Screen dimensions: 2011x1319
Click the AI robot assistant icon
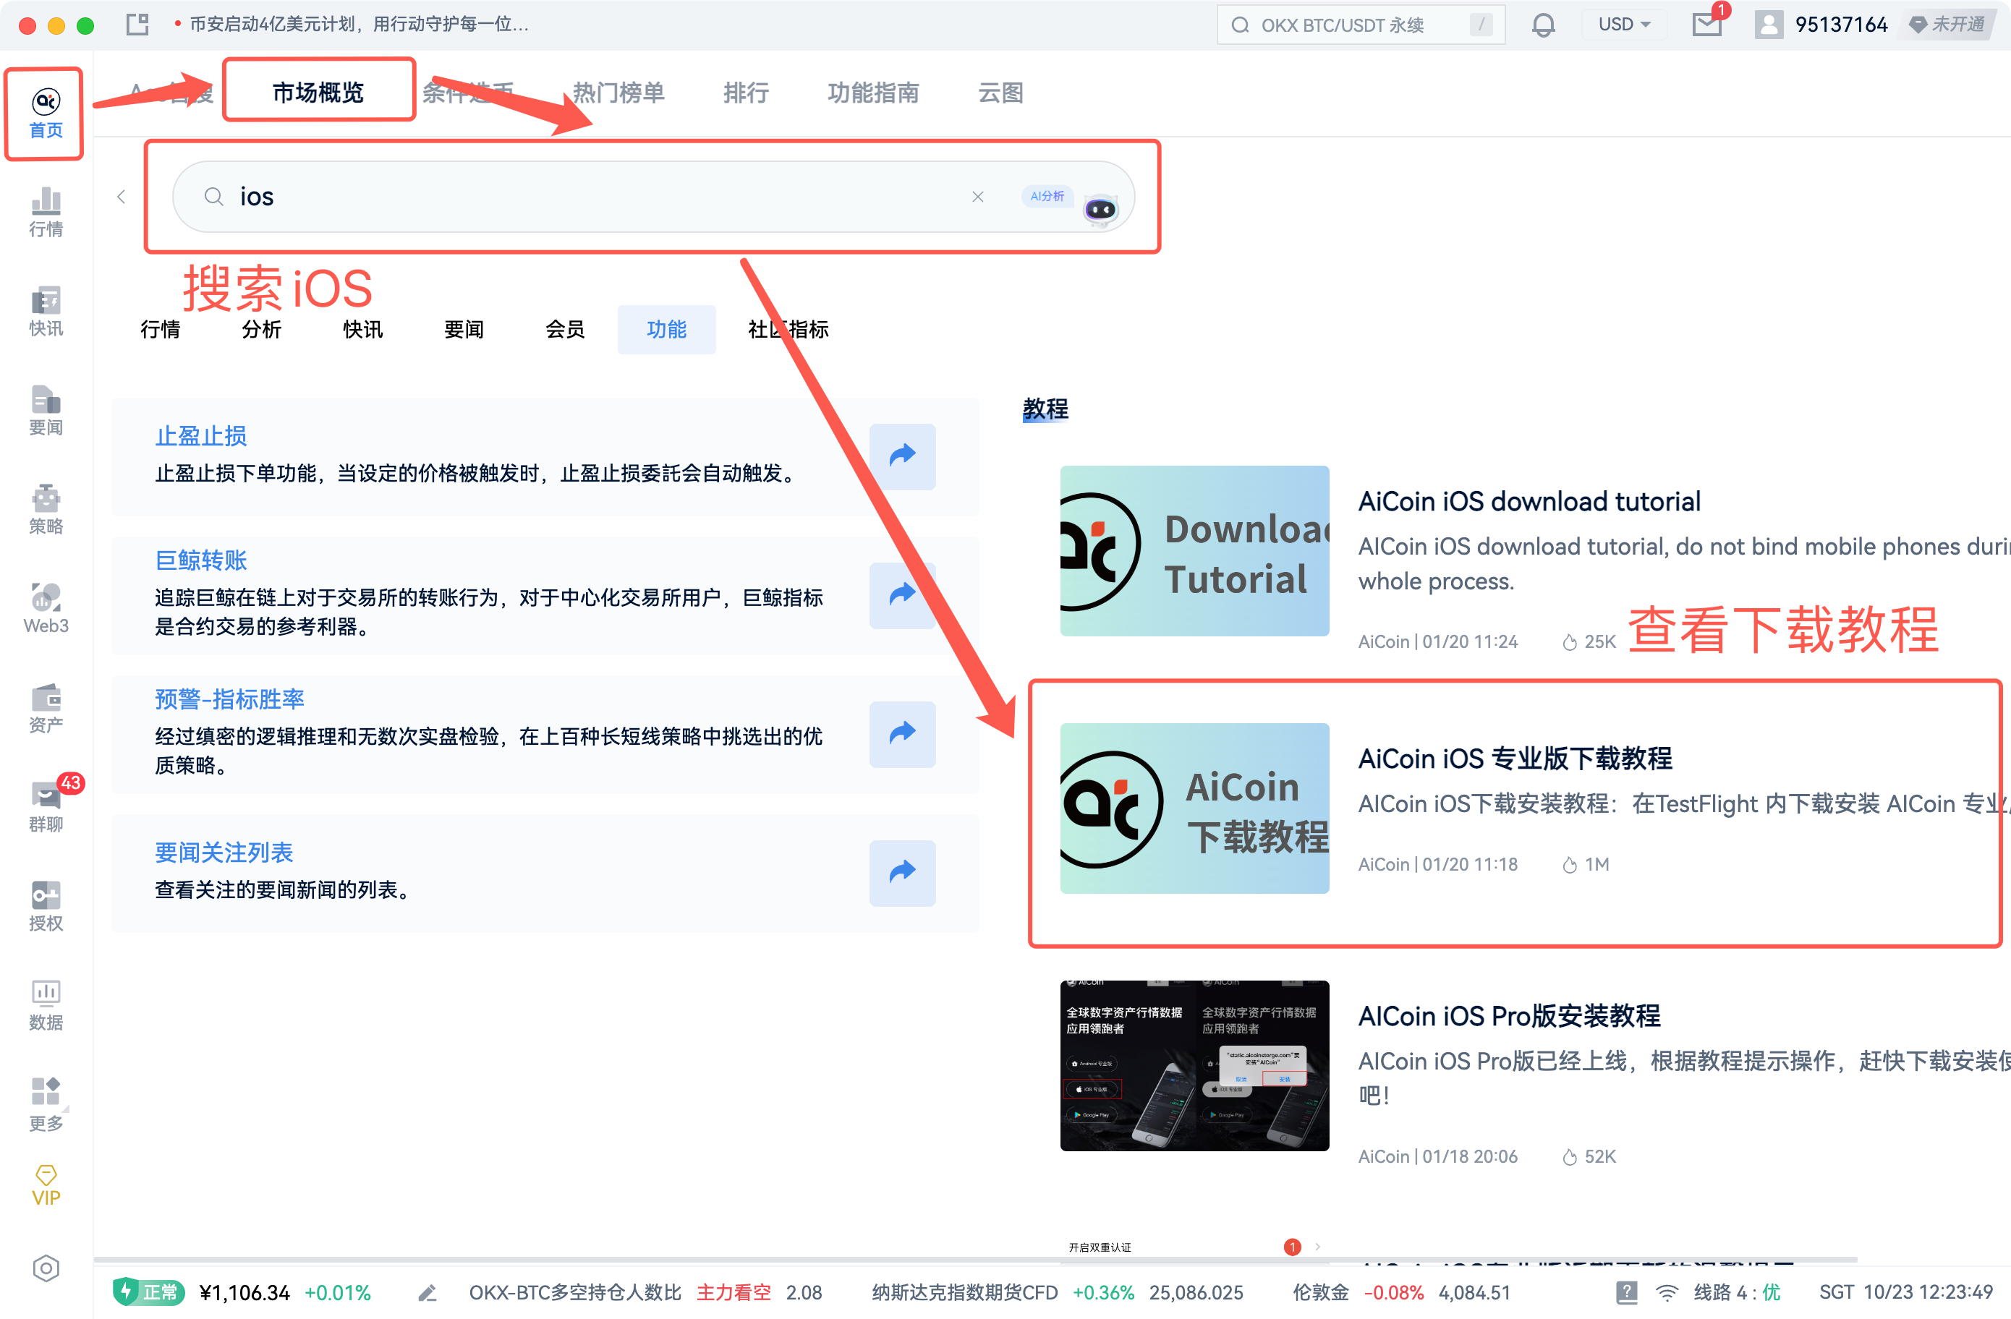point(1100,208)
